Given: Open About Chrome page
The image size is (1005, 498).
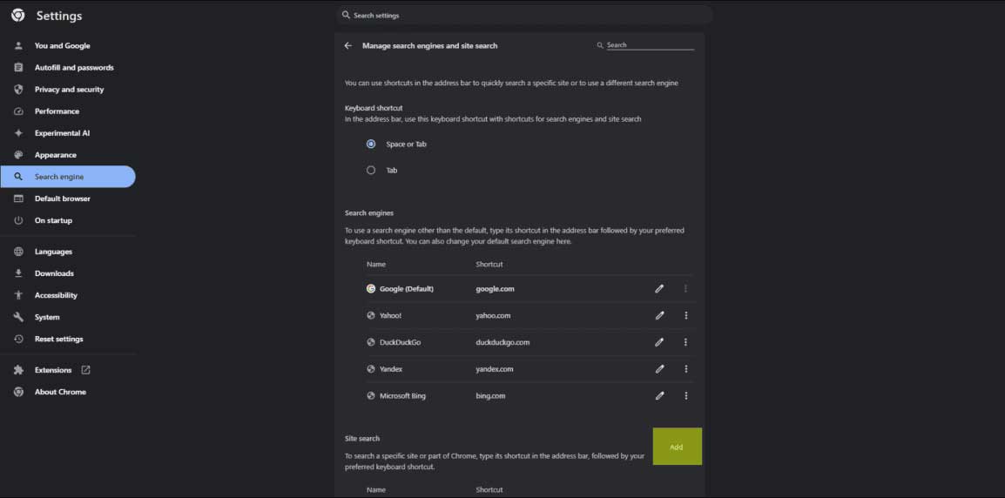Looking at the screenshot, I should click(60, 392).
